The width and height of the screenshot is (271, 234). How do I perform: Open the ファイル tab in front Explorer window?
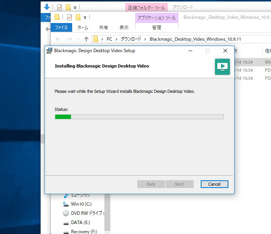tap(61, 28)
